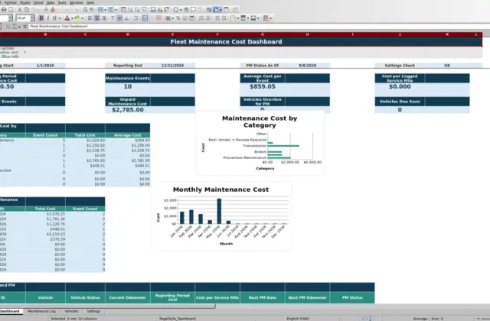Click the Fleet Maintenance Cost Dashboard title cell
This screenshot has height=321, width=490.
click(x=227, y=42)
